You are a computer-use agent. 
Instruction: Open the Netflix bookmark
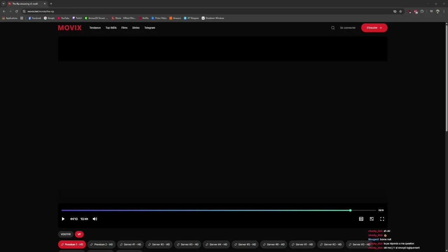pyautogui.click(x=144, y=18)
